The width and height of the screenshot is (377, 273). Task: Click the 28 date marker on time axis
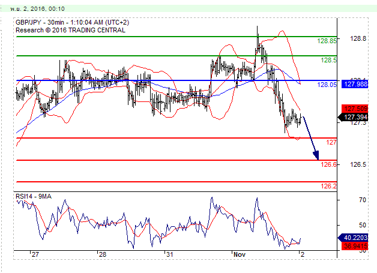(x=102, y=255)
